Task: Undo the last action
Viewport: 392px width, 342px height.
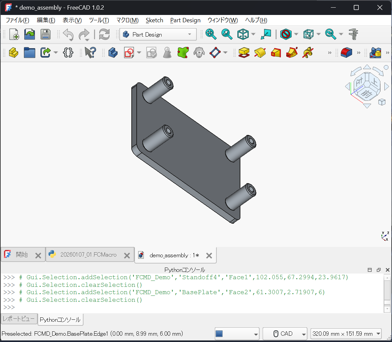Action: (x=68, y=34)
